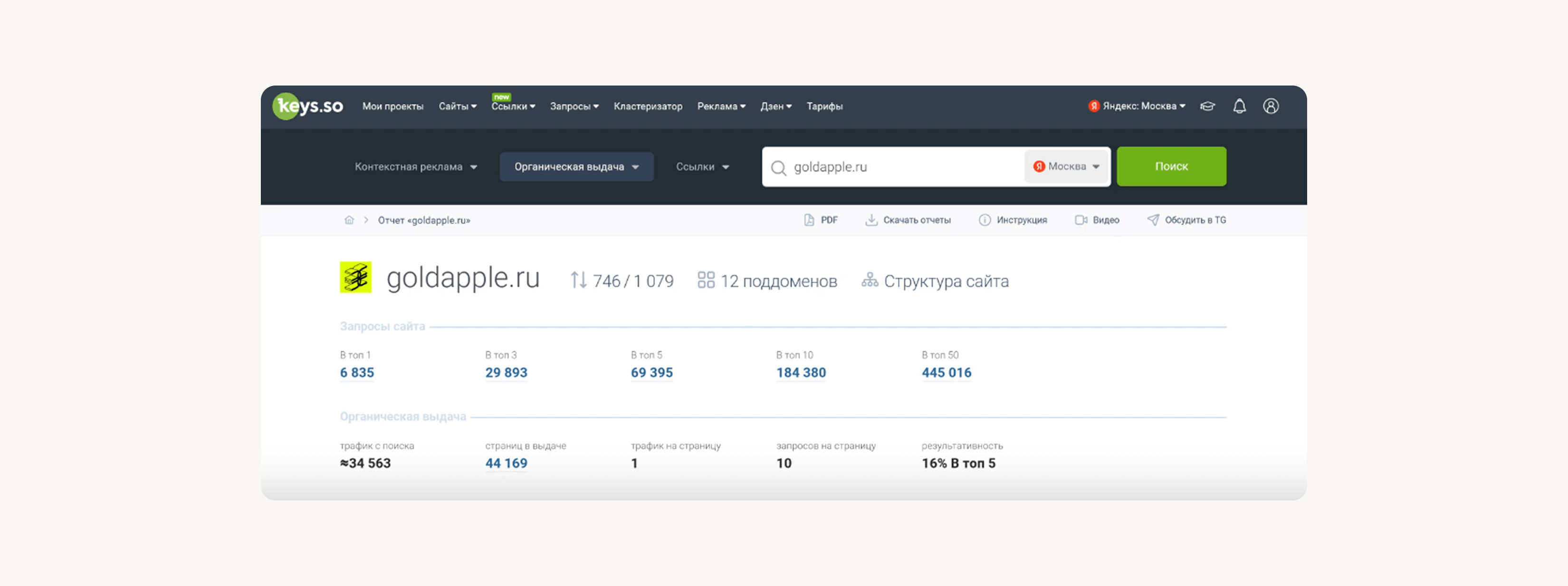Open Контекстная реклама dropdown
Viewport: 1568px width, 586px height.
point(416,167)
